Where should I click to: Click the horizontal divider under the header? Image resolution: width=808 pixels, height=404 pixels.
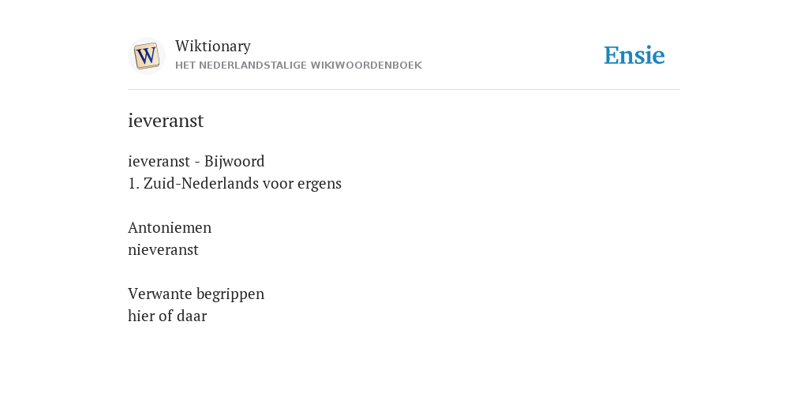point(404,90)
